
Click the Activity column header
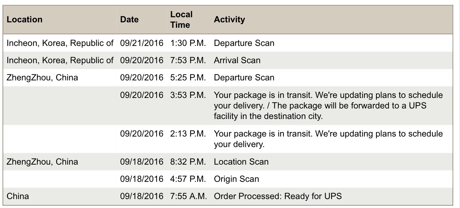tap(229, 19)
